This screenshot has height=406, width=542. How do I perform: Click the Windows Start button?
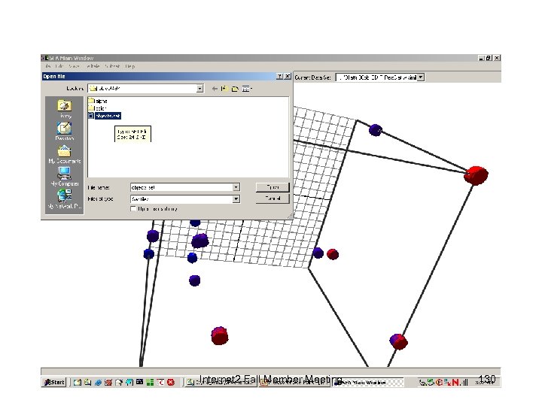pos(54,382)
